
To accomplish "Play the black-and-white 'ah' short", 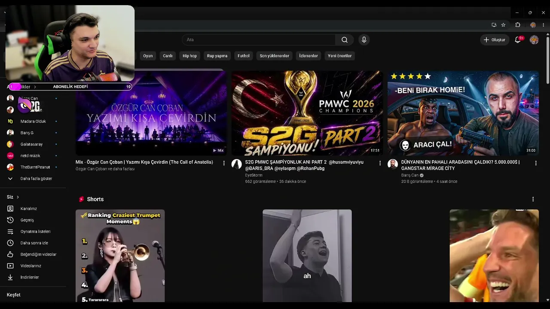I will tap(307, 256).
